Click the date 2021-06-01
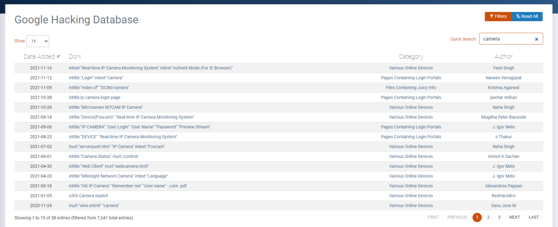 tap(41, 156)
